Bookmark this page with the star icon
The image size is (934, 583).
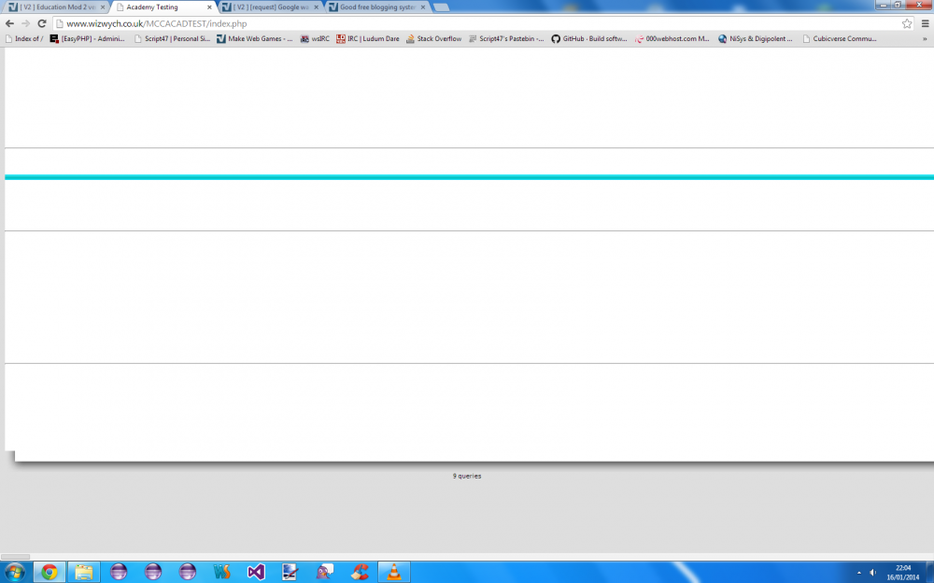point(907,23)
